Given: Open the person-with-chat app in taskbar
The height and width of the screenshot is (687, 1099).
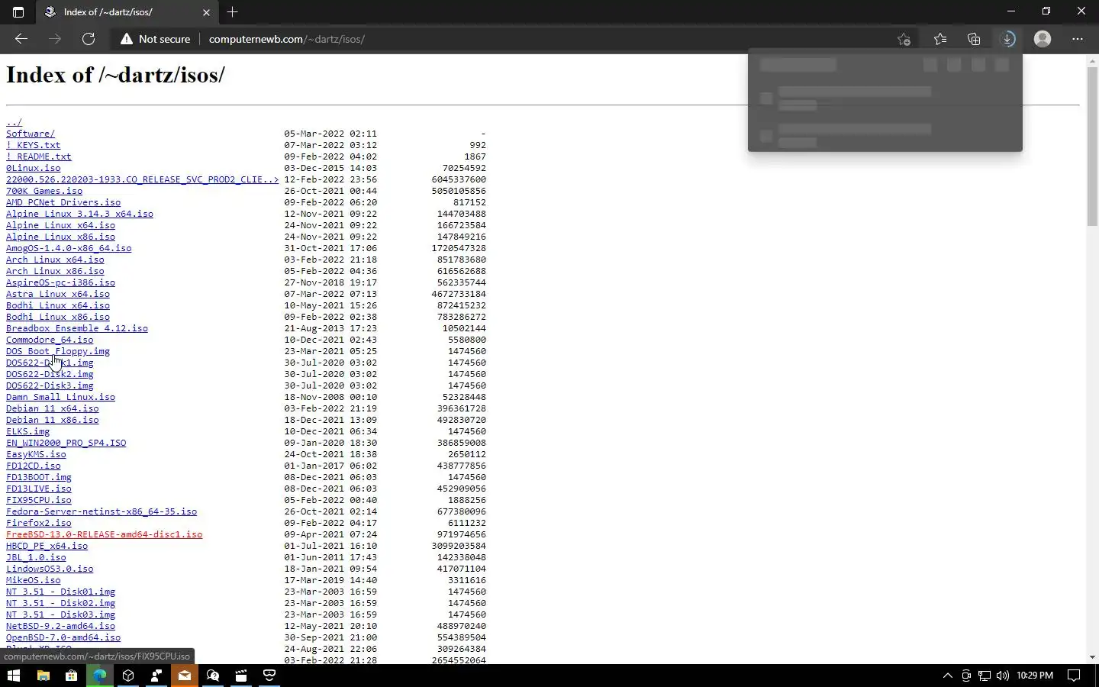Looking at the screenshot, I should tap(156, 676).
